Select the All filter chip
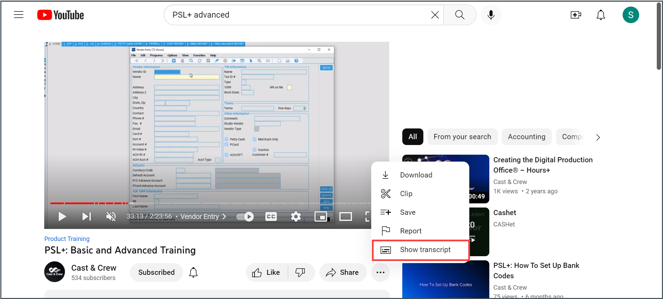 click(413, 137)
